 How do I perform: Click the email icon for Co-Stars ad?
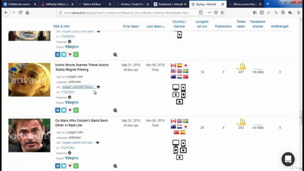tap(64, 166)
